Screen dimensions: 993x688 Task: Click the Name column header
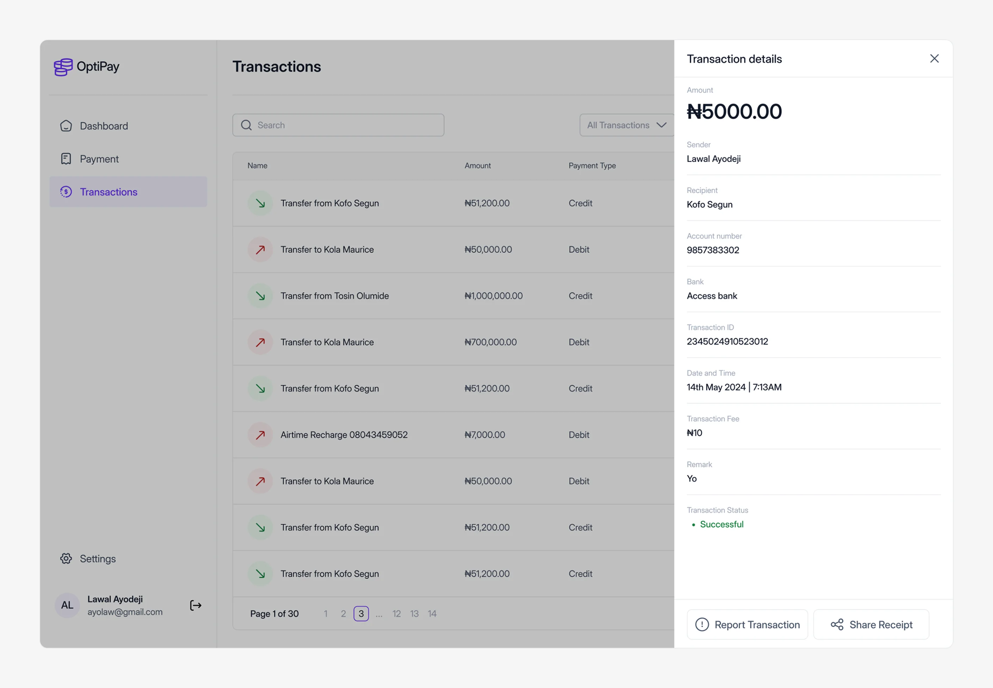[257, 166]
